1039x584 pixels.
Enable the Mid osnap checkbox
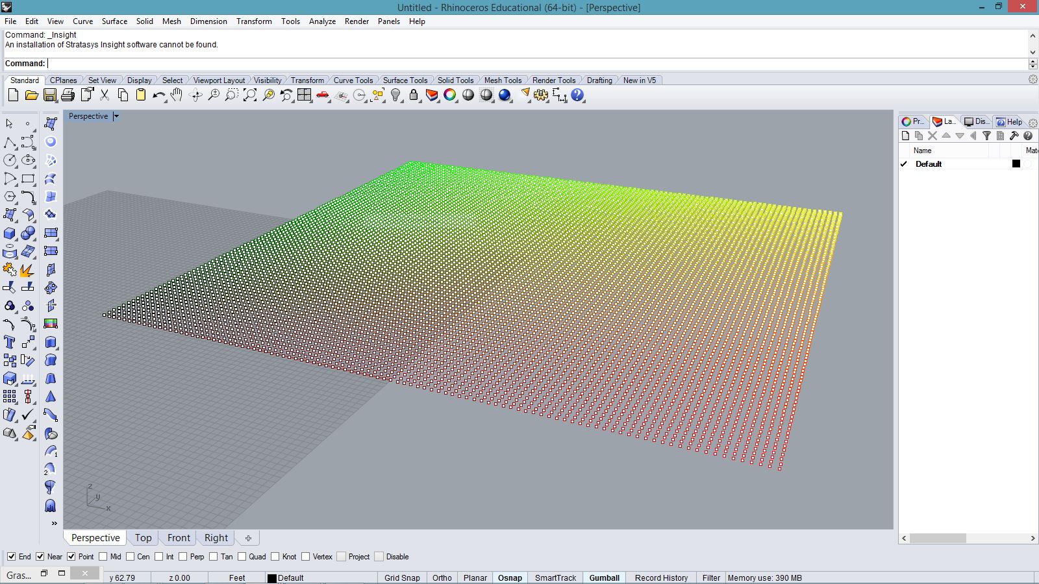coord(103,557)
